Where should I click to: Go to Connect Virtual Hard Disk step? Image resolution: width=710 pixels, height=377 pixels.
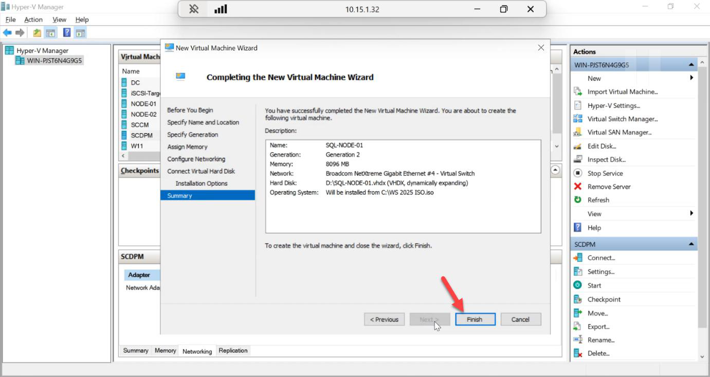201,171
